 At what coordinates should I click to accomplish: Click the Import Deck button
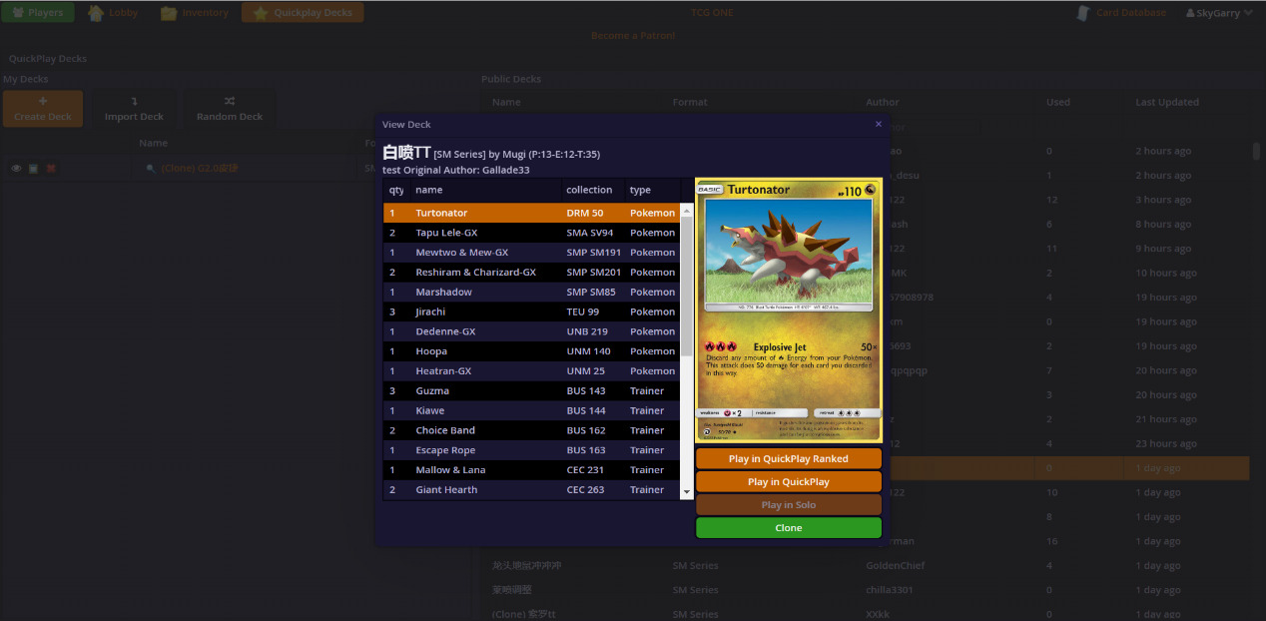pyautogui.click(x=134, y=109)
